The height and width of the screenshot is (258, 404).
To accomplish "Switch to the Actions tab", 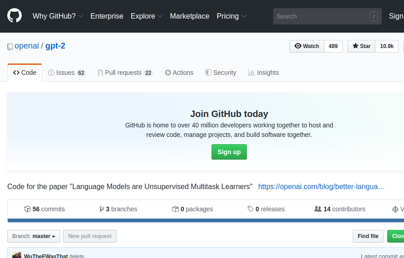I will [179, 73].
